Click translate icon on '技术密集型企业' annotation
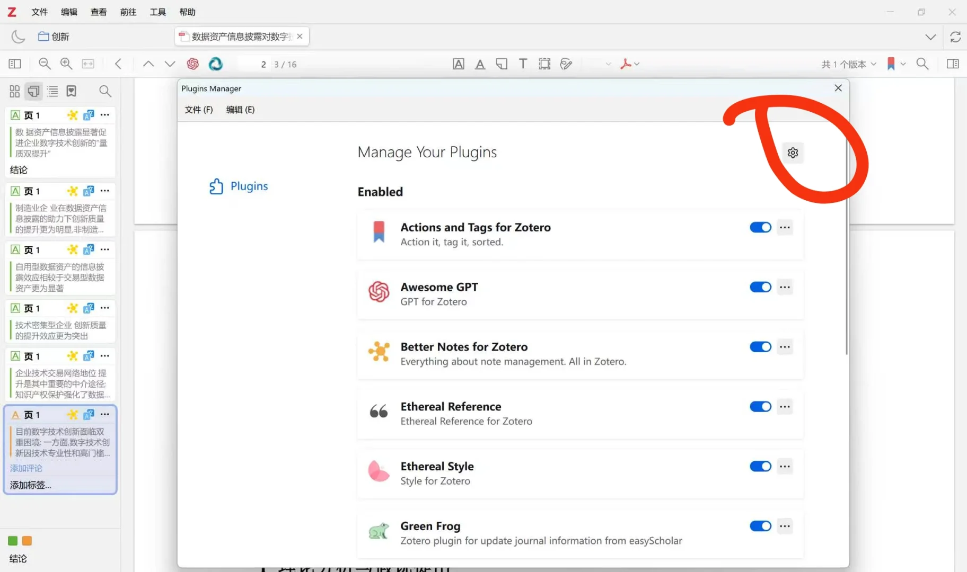Screen dimensions: 967x572 coord(89,308)
